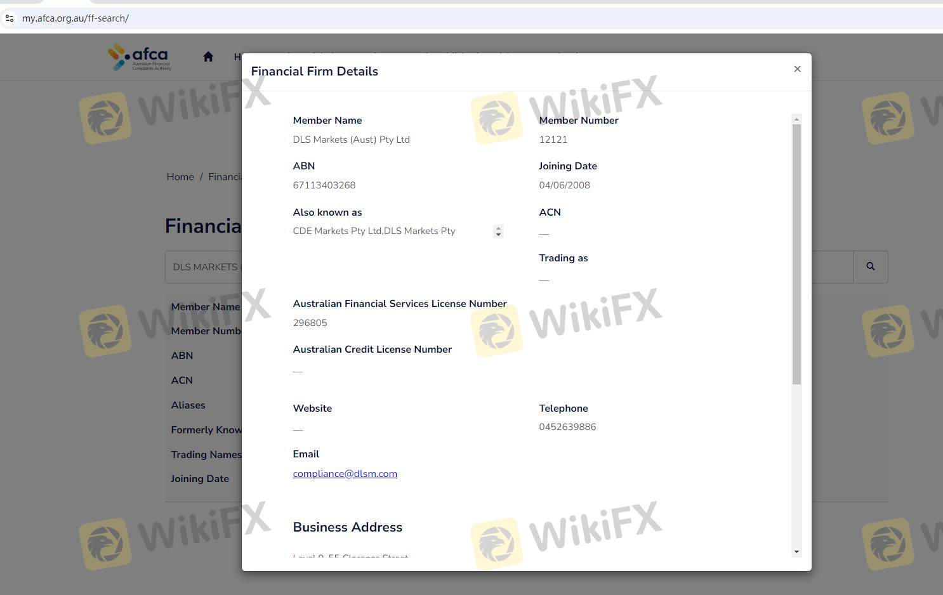Click the AFS License number 296805

point(310,323)
